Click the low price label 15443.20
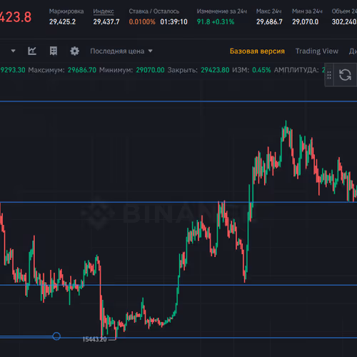This screenshot has height=357, width=357. pyautogui.click(x=94, y=339)
